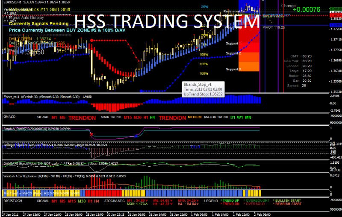Viewport: 342px width, 217px height.
Task: Click the orange Support 3 zone block
Action: (x=249, y=67)
